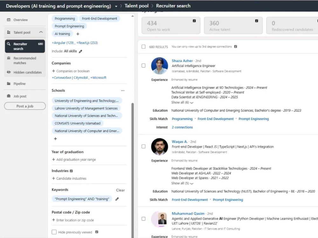
Task: Select the Programming skill chip
Action: [x=65, y=18]
